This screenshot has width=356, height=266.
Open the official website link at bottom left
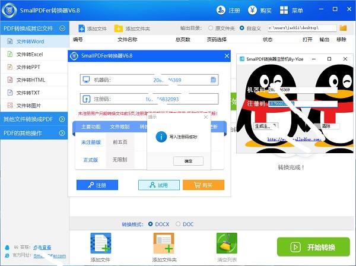[50, 256]
